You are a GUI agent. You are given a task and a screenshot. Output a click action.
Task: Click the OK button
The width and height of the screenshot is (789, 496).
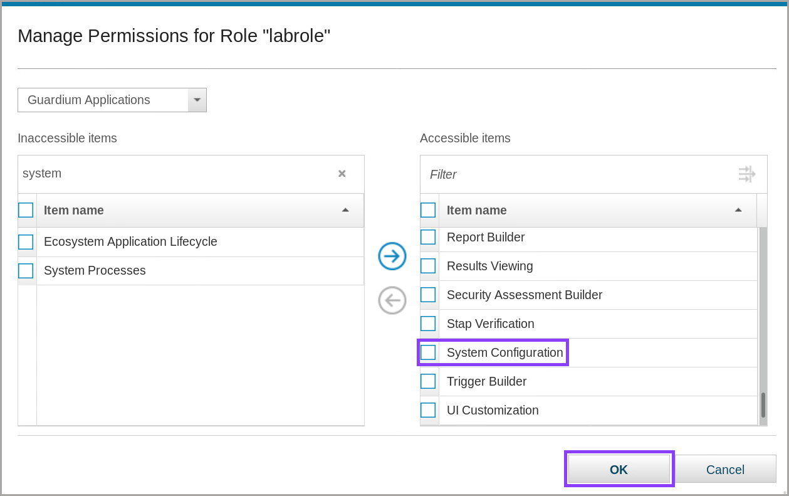619,469
